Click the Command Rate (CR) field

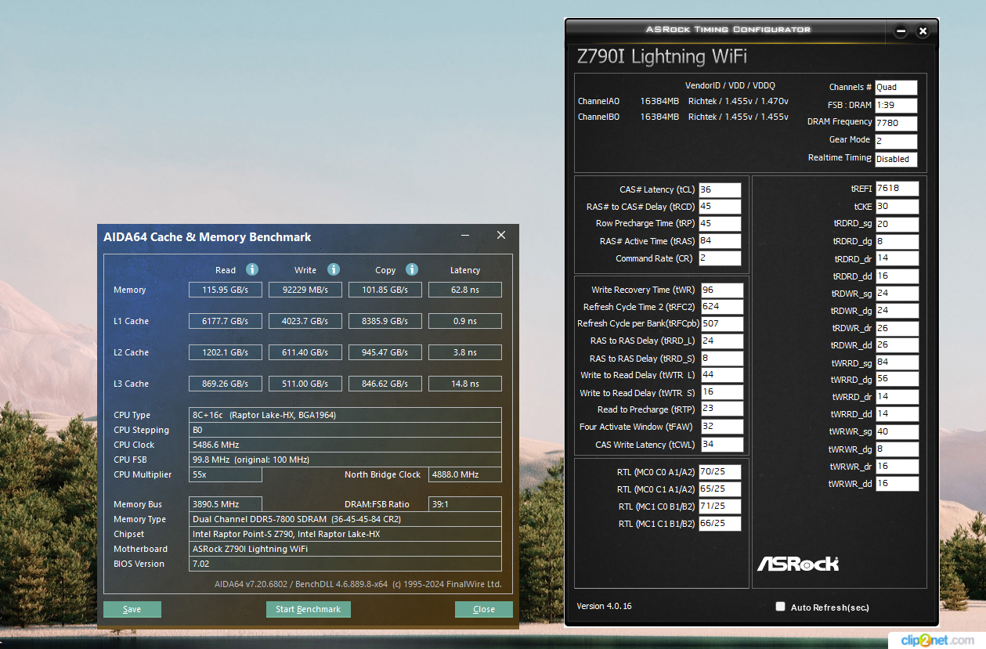(x=719, y=258)
